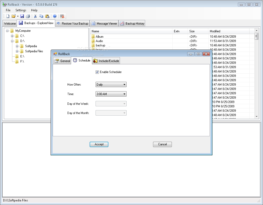
Task: Open the General tab in RollBack dialog
Action: [62, 61]
